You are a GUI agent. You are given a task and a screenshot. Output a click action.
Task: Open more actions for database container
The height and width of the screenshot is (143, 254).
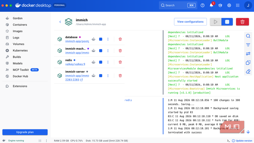click(x=108, y=39)
